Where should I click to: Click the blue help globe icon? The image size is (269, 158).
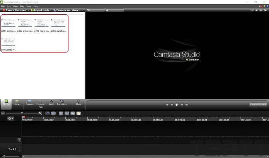tap(267, 6)
